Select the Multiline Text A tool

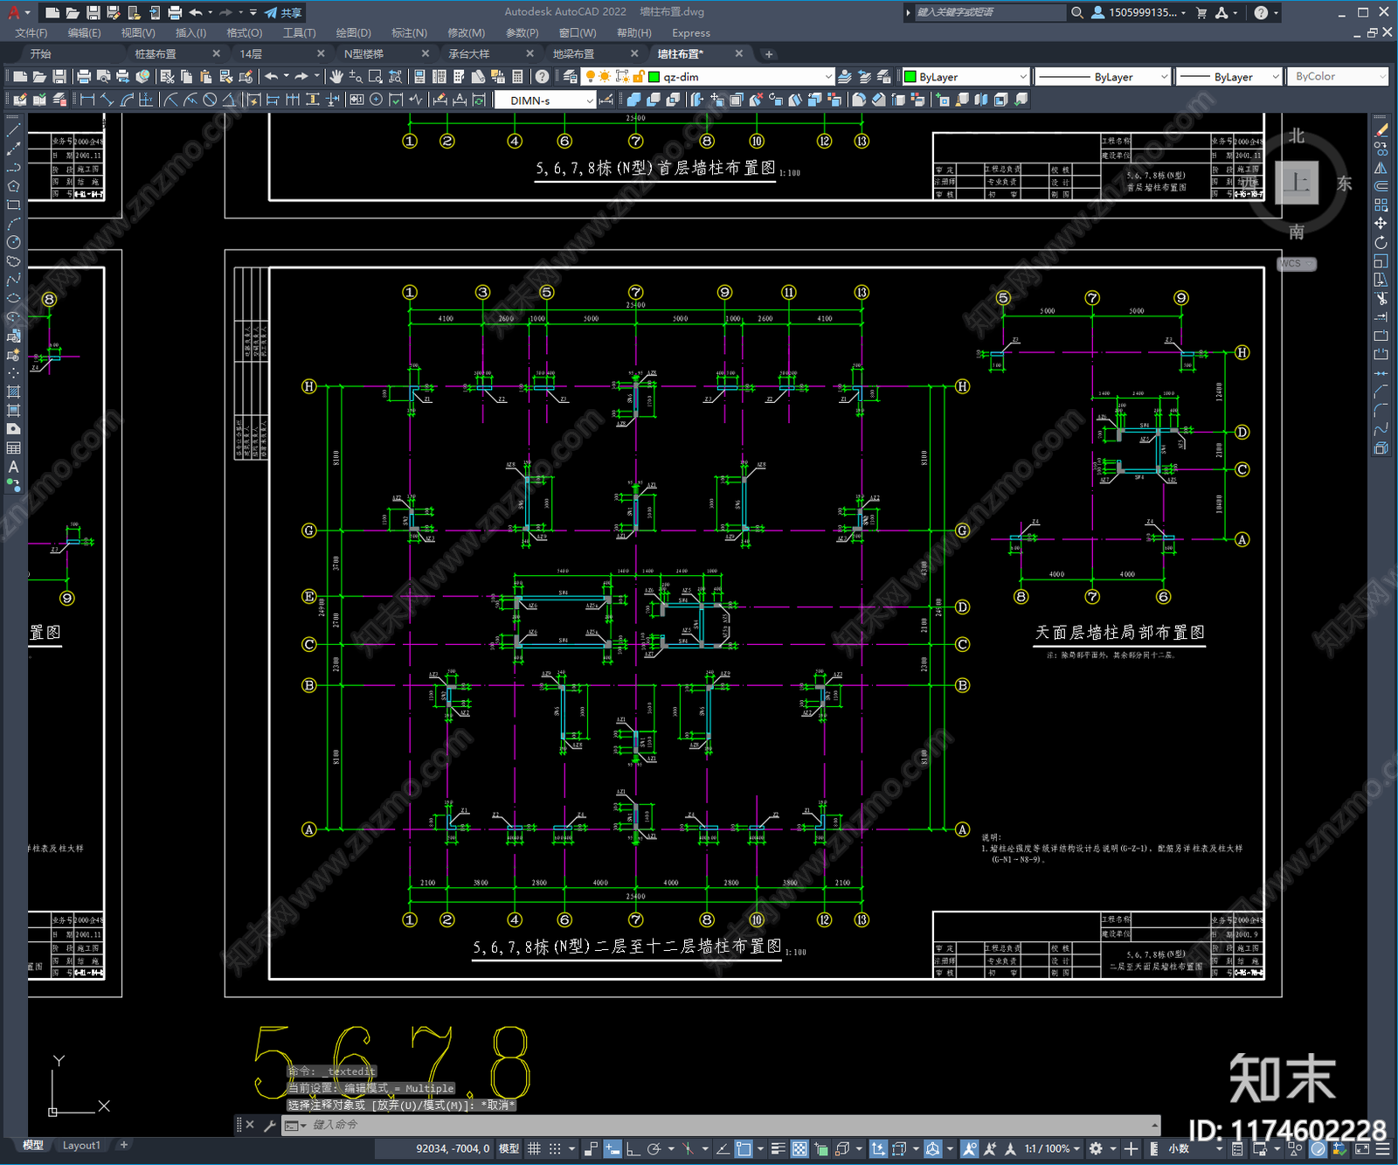click(x=13, y=467)
